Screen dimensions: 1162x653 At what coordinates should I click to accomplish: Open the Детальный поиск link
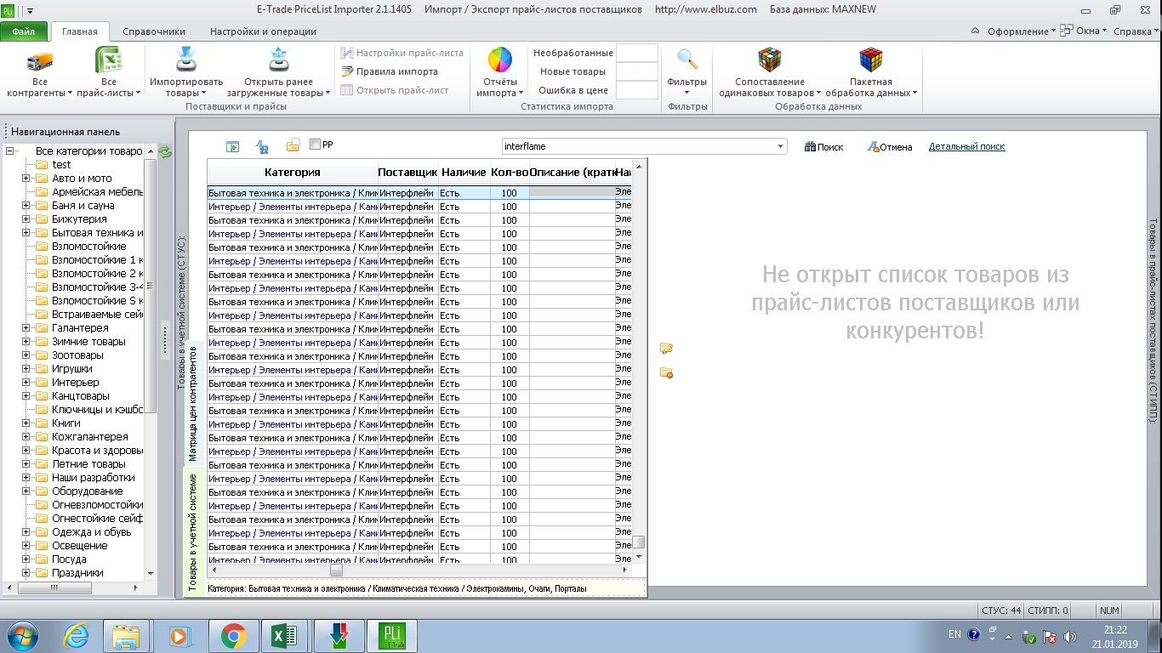click(966, 146)
